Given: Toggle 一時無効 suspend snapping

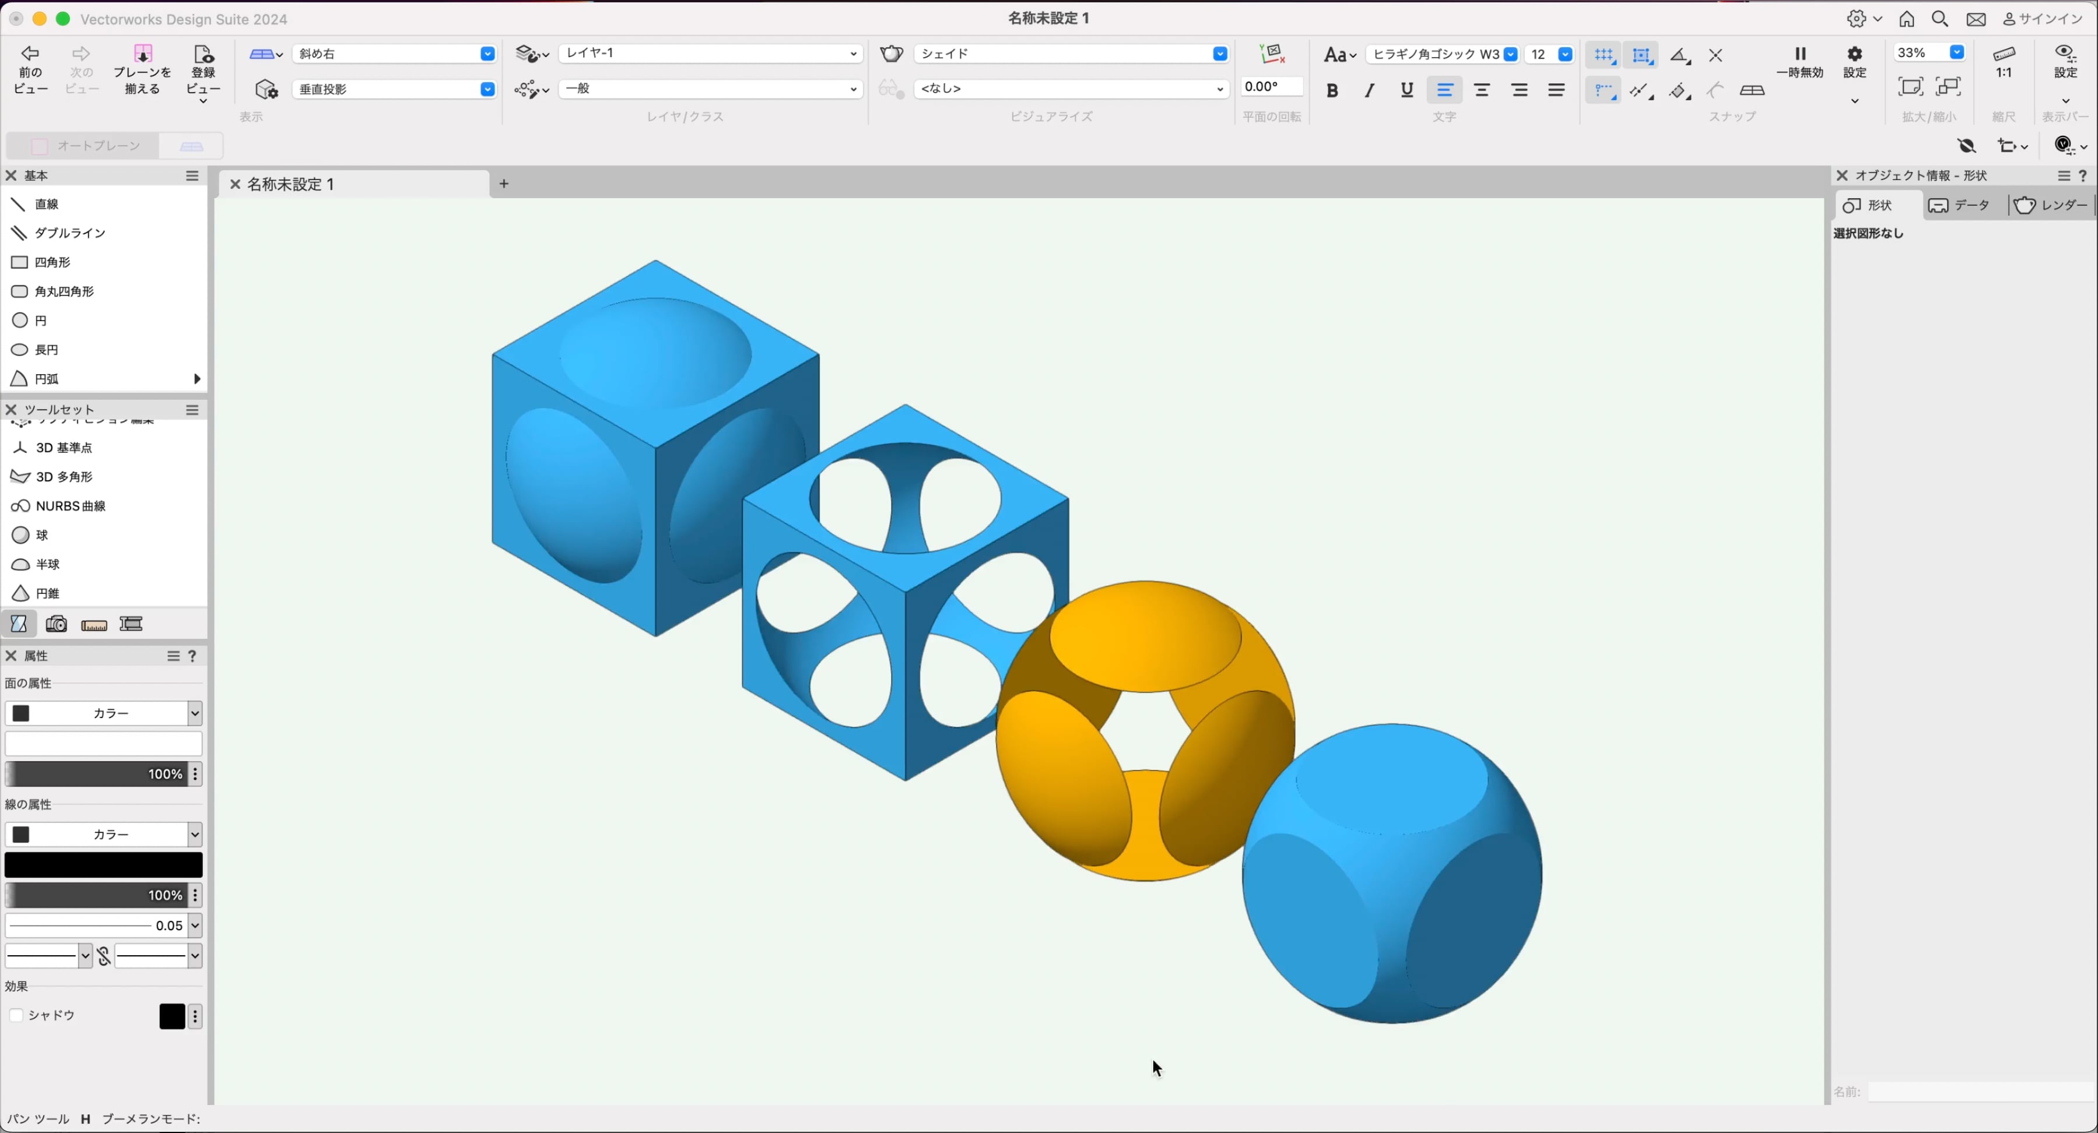Looking at the screenshot, I should coord(1801,63).
